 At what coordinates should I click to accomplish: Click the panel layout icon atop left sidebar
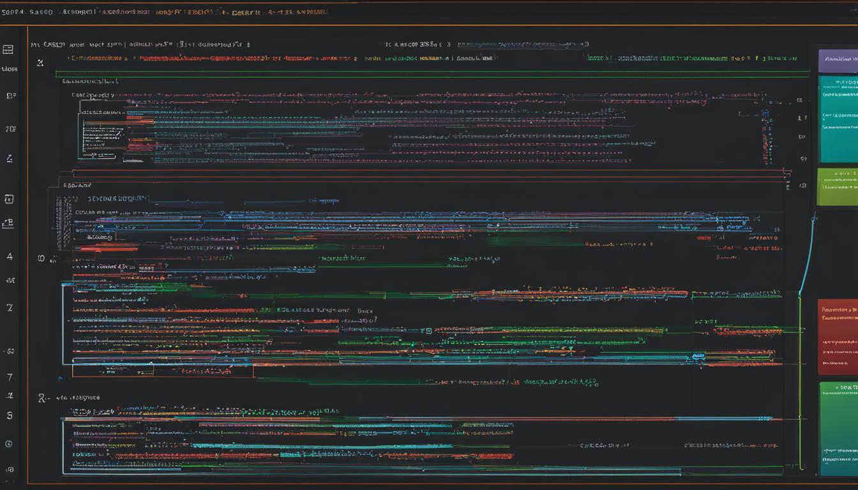coord(8,50)
